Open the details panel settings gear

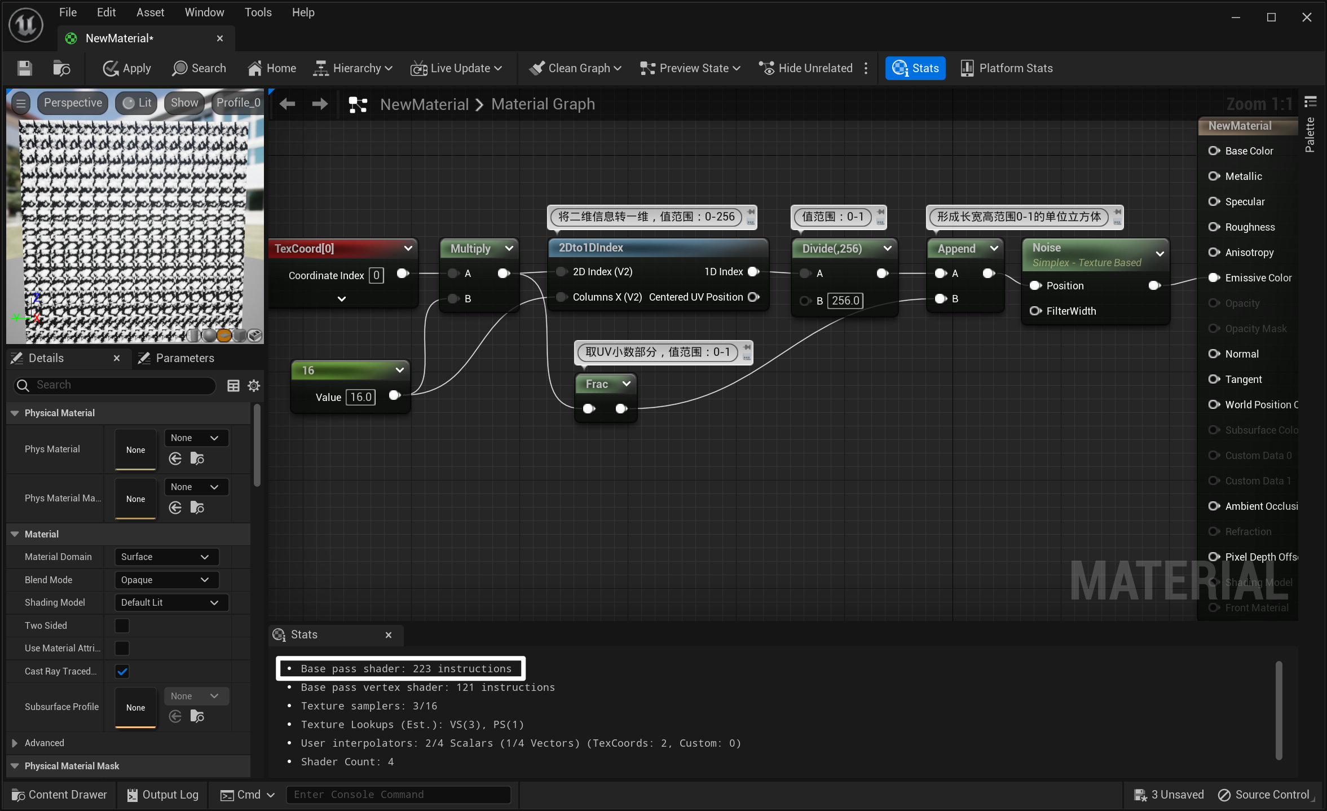[254, 385]
